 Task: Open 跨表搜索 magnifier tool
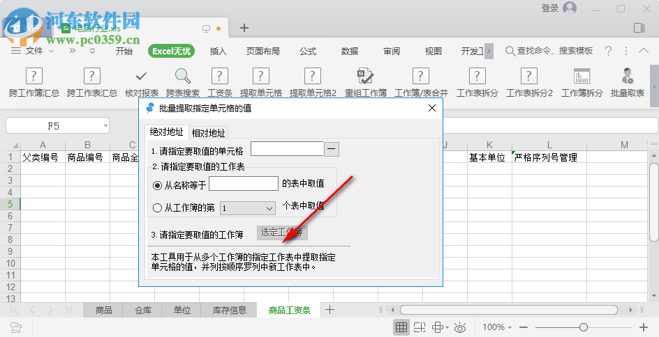[183, 83]
